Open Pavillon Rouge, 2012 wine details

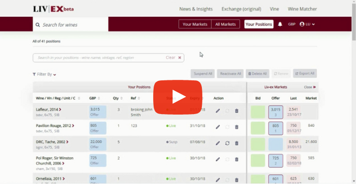tap(55, 125)
